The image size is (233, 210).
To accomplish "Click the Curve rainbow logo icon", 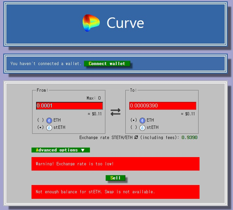I will click(91, 23).
